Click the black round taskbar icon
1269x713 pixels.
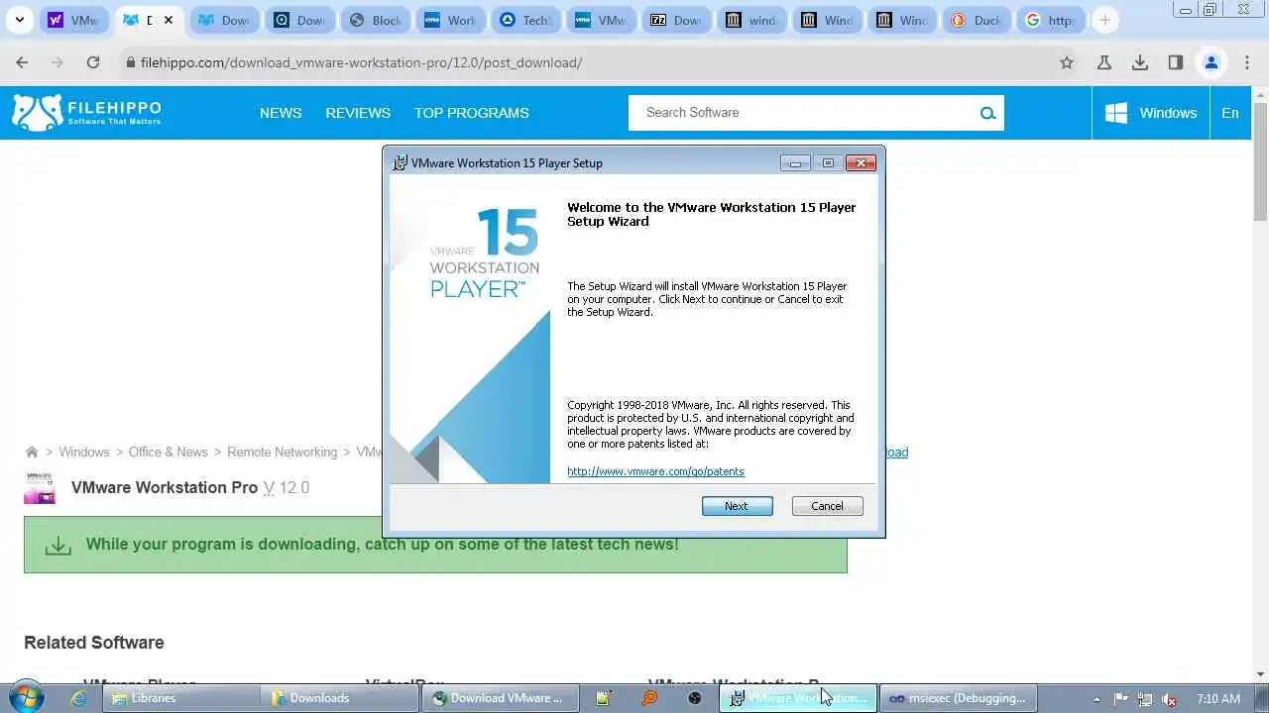click(x=695, y=698)
